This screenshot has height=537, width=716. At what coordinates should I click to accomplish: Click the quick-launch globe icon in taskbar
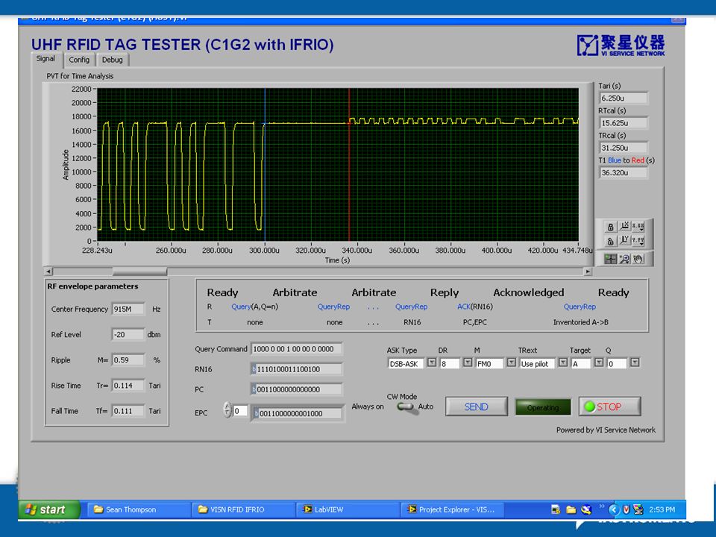click(x=586, y=509)
